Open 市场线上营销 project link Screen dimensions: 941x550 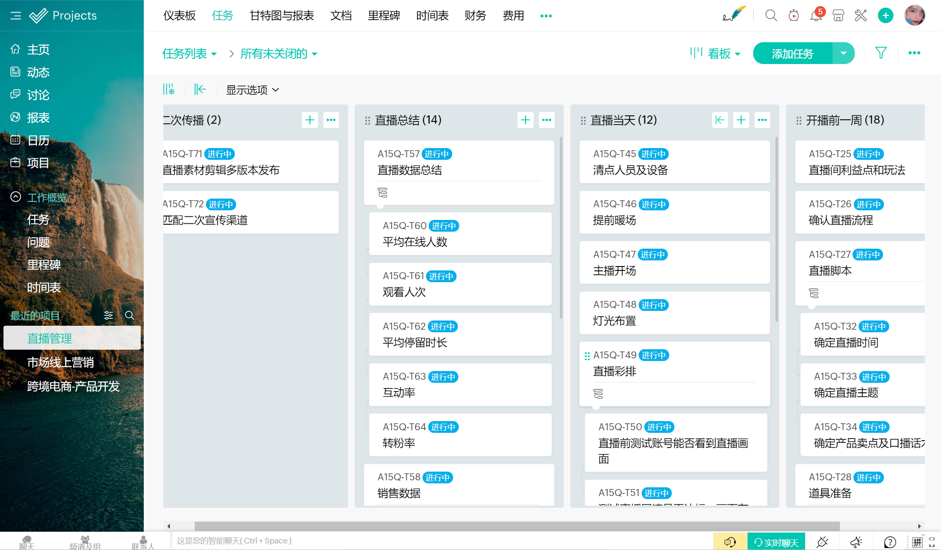coord(61,362)
